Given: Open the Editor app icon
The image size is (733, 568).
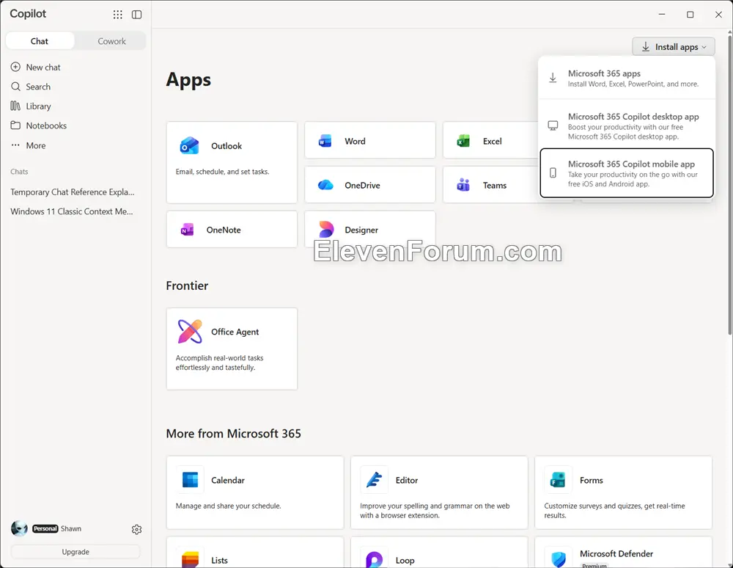Looking at the screenshot, I should coord(375,480).
